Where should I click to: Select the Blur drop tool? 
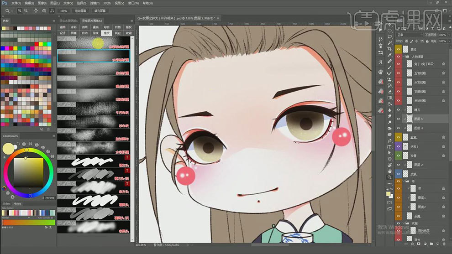pyautogui.click(x=390, y=110)
